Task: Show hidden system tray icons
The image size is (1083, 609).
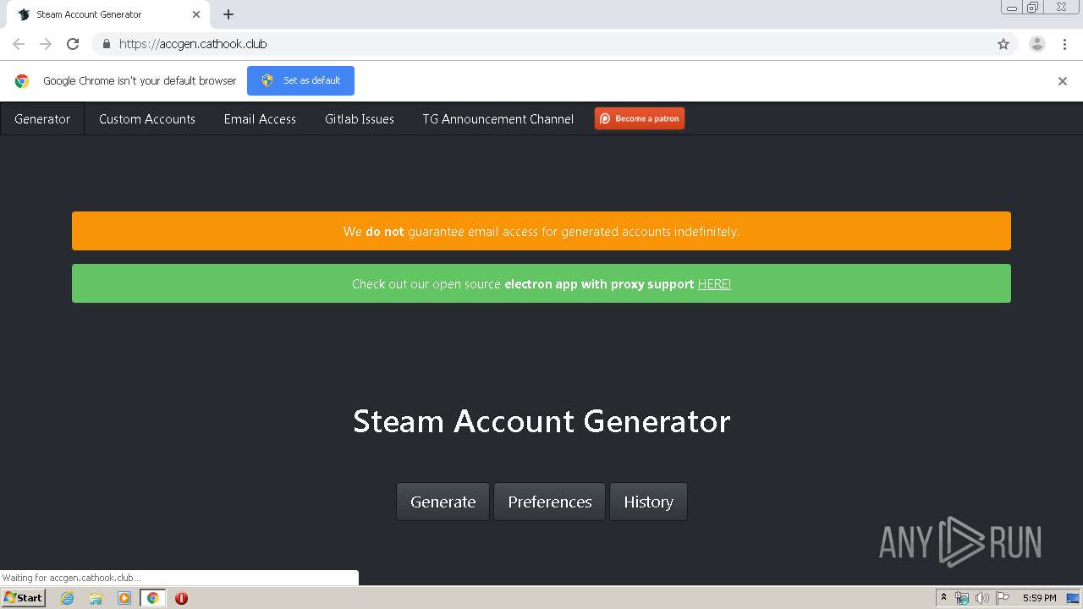Action: point(944,598)
